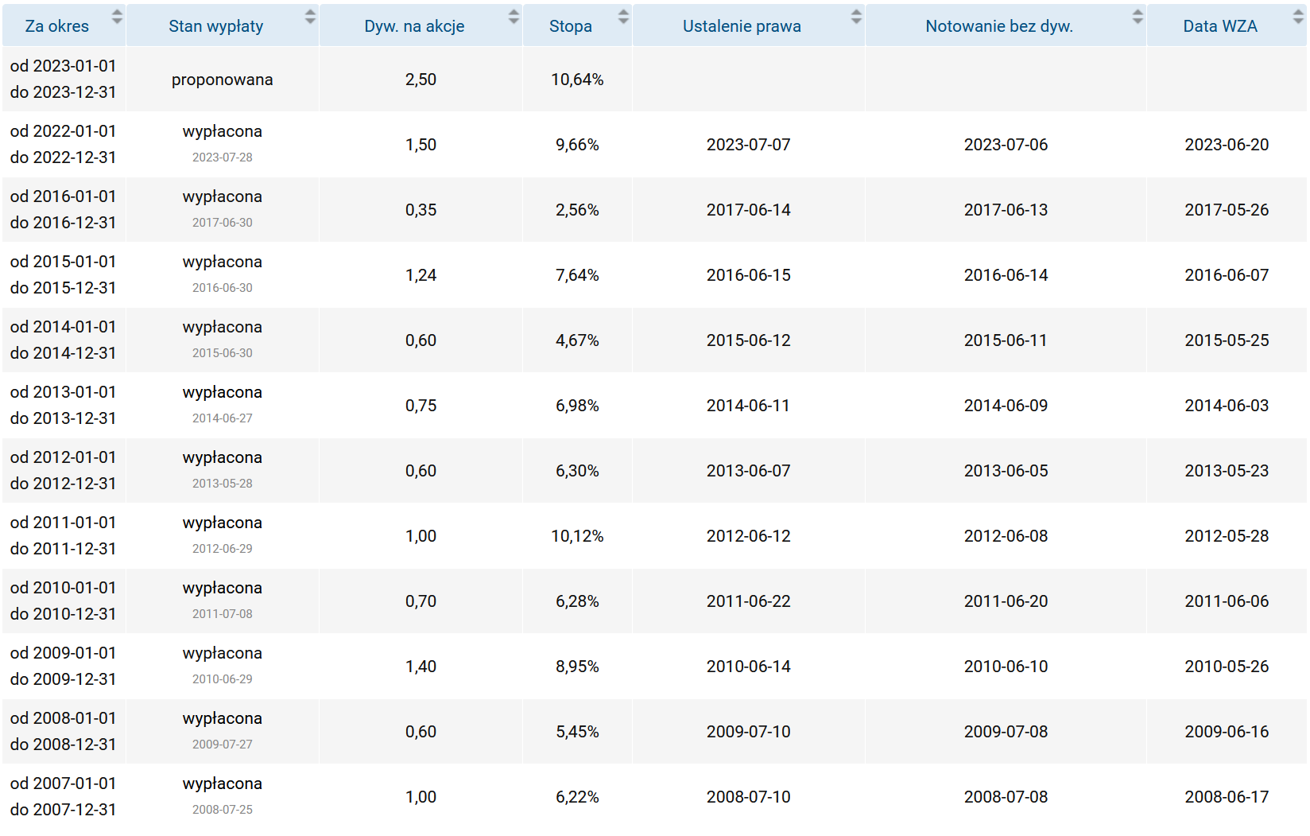Select period od 2011-01-01 do 2011-12-31
This screenshot has width=1310, height=836.
tap(63, 535)
